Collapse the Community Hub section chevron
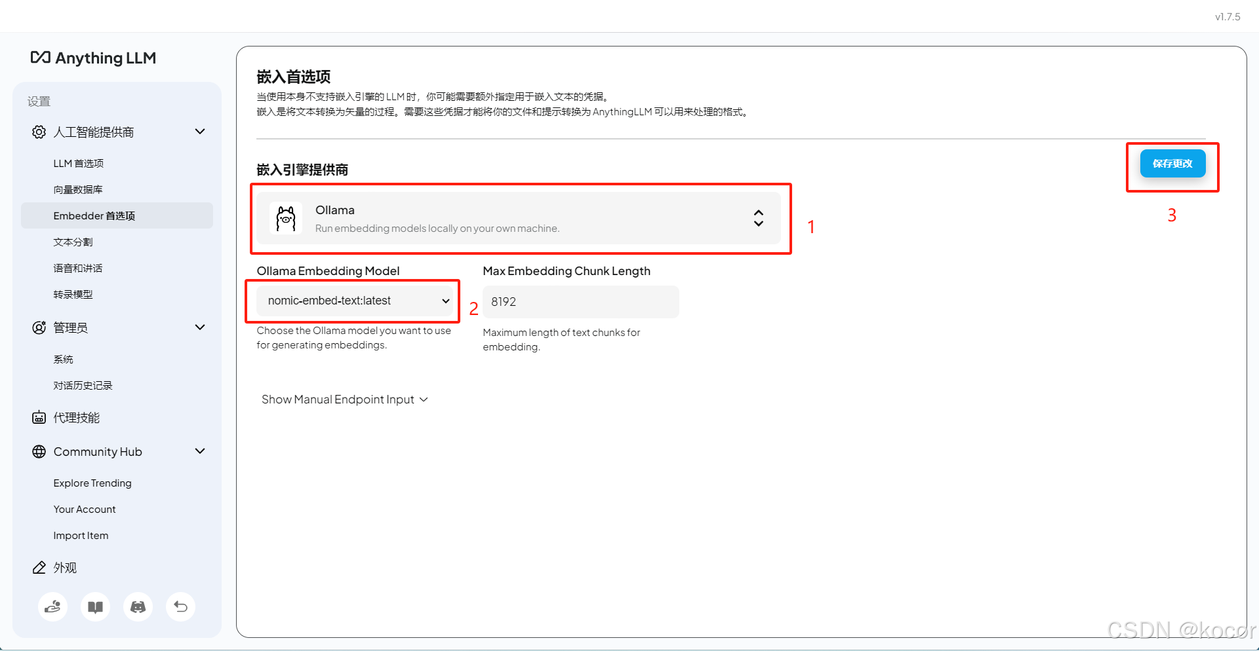Viewport: 1259px width, 651px height. [x=200, y=451]
